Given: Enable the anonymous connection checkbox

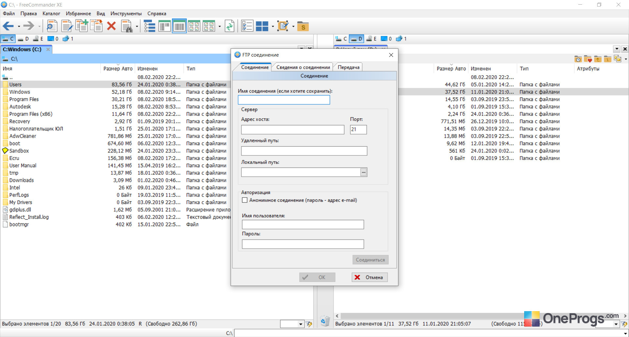Looking at the screenshot, I should [x=244, y=200].
